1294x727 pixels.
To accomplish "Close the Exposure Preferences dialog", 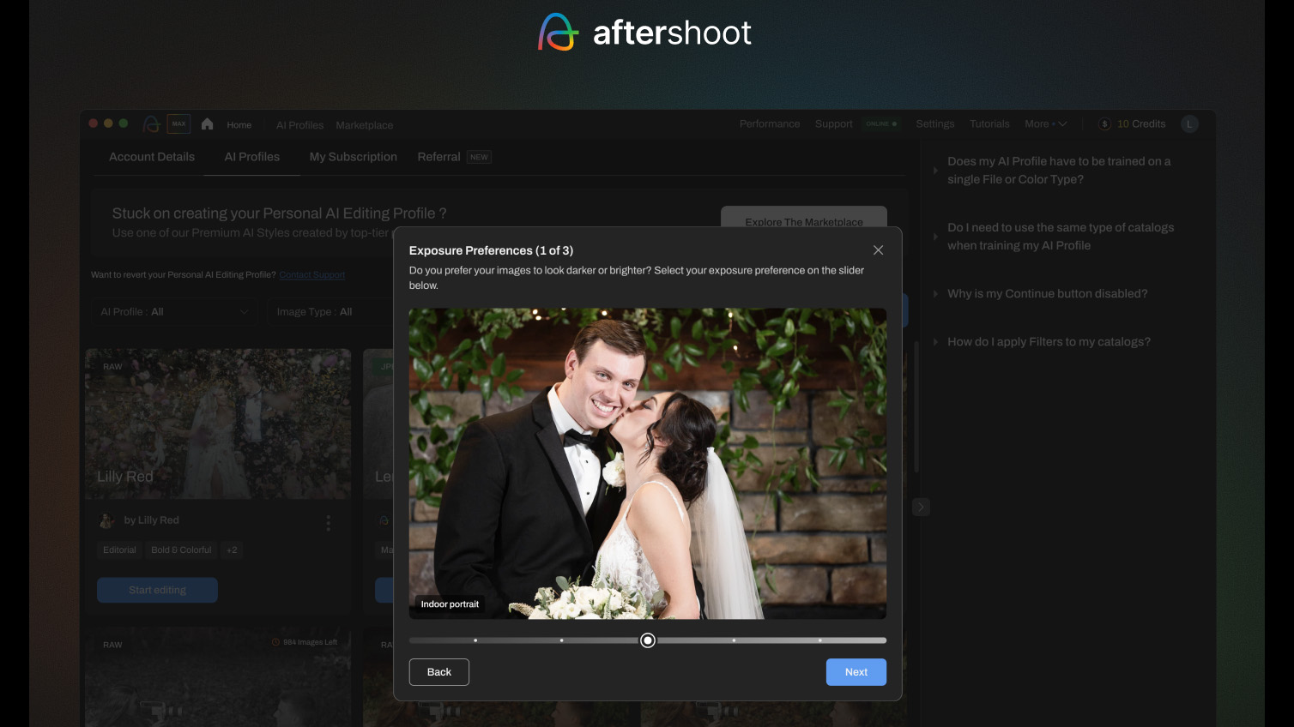I will pos(878,250).
